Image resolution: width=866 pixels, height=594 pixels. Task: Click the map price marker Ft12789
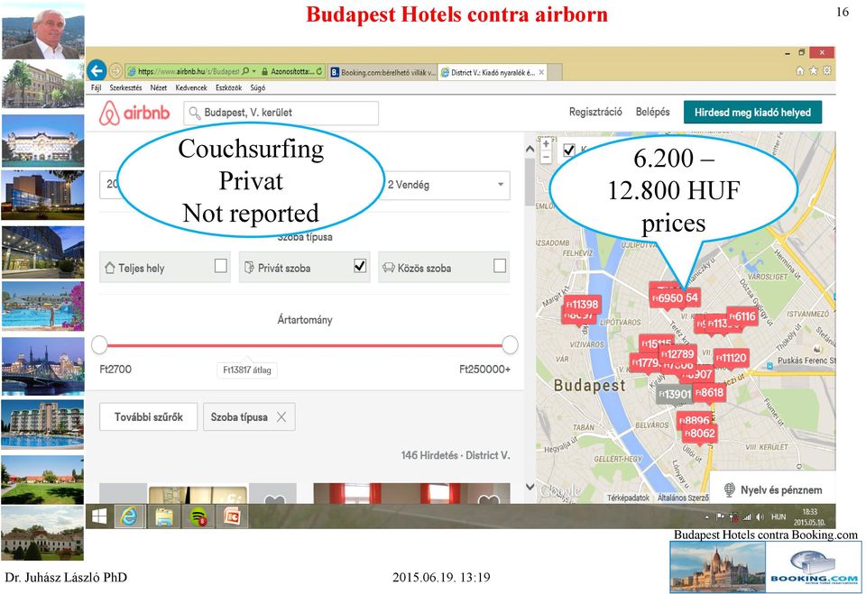pos(677,354)
